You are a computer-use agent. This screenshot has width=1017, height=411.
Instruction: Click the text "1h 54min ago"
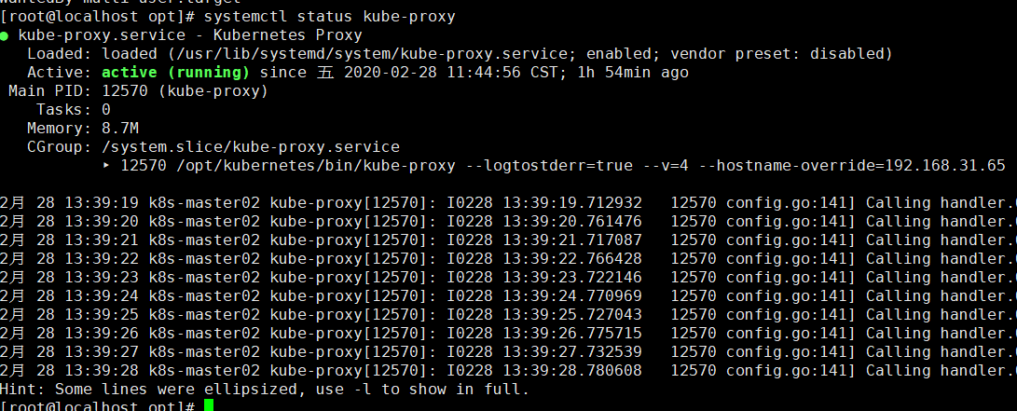tap(632, 73)
